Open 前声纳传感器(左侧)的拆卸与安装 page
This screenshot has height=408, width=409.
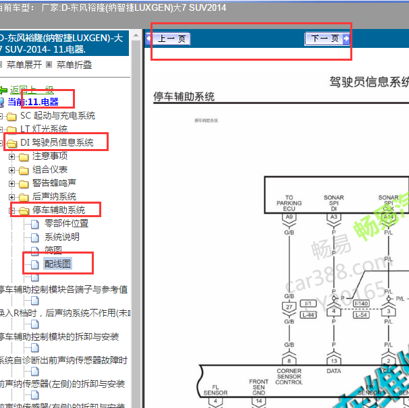(x=62, y=384)
